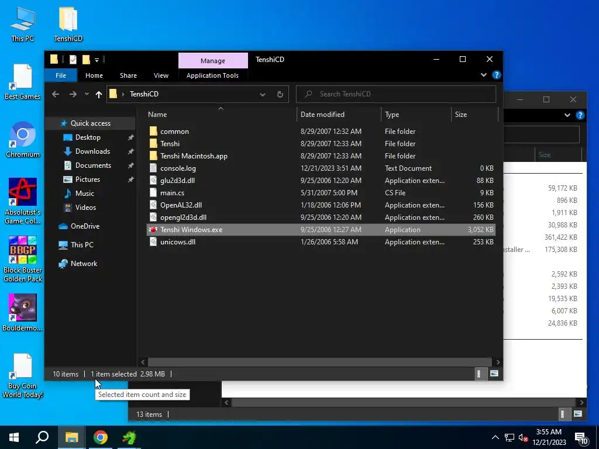Launch Chromium from the desktop
599x449 pixels.
[23, 139]
